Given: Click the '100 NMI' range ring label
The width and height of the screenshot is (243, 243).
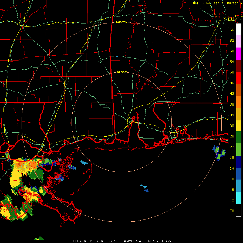Looking at the screenshot, I should click(x=122, y=22).
